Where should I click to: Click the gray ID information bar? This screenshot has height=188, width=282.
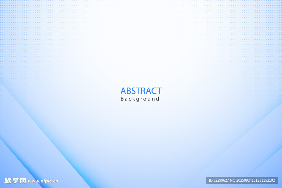tap(242, 180)
